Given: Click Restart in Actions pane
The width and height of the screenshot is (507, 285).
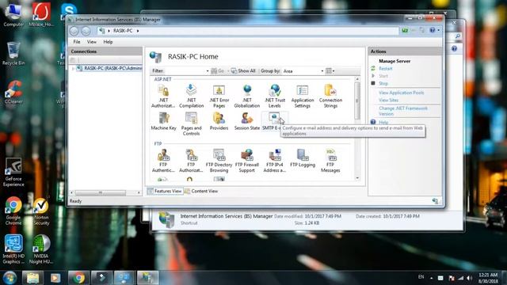Looking at the screenshot, I should [x=386, y=69].
